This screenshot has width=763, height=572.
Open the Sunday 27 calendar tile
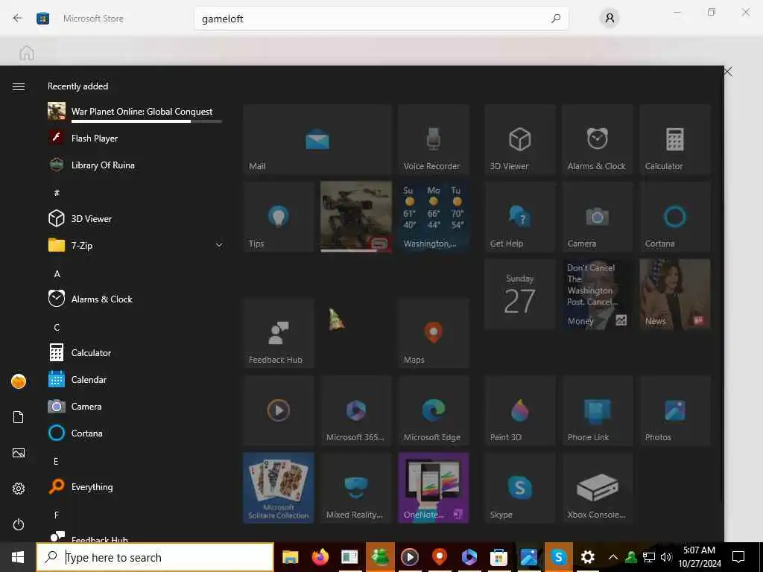click(519, 294)
